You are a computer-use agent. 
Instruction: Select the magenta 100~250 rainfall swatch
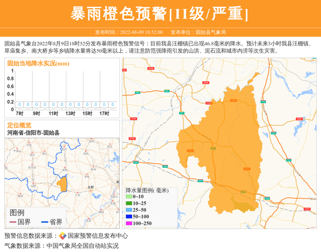(129, 223)
